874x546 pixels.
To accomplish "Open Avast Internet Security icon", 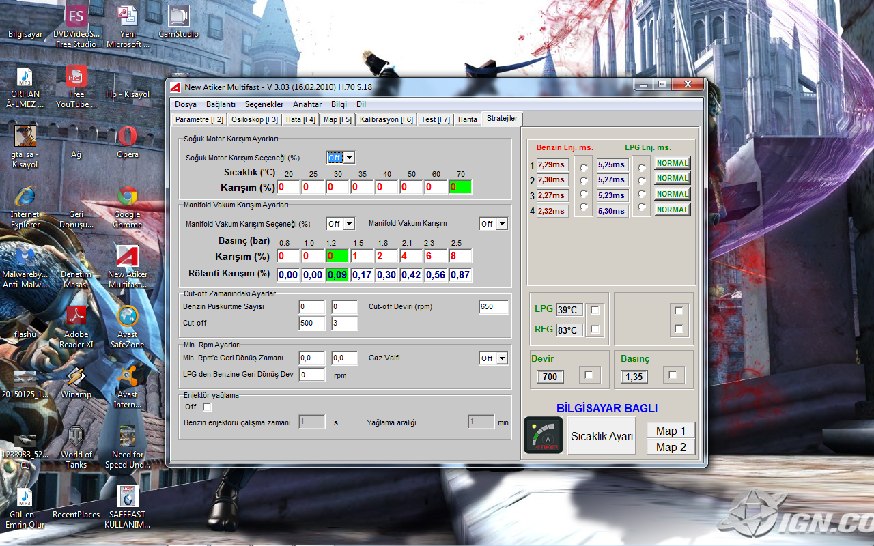I will pos(128,387).
